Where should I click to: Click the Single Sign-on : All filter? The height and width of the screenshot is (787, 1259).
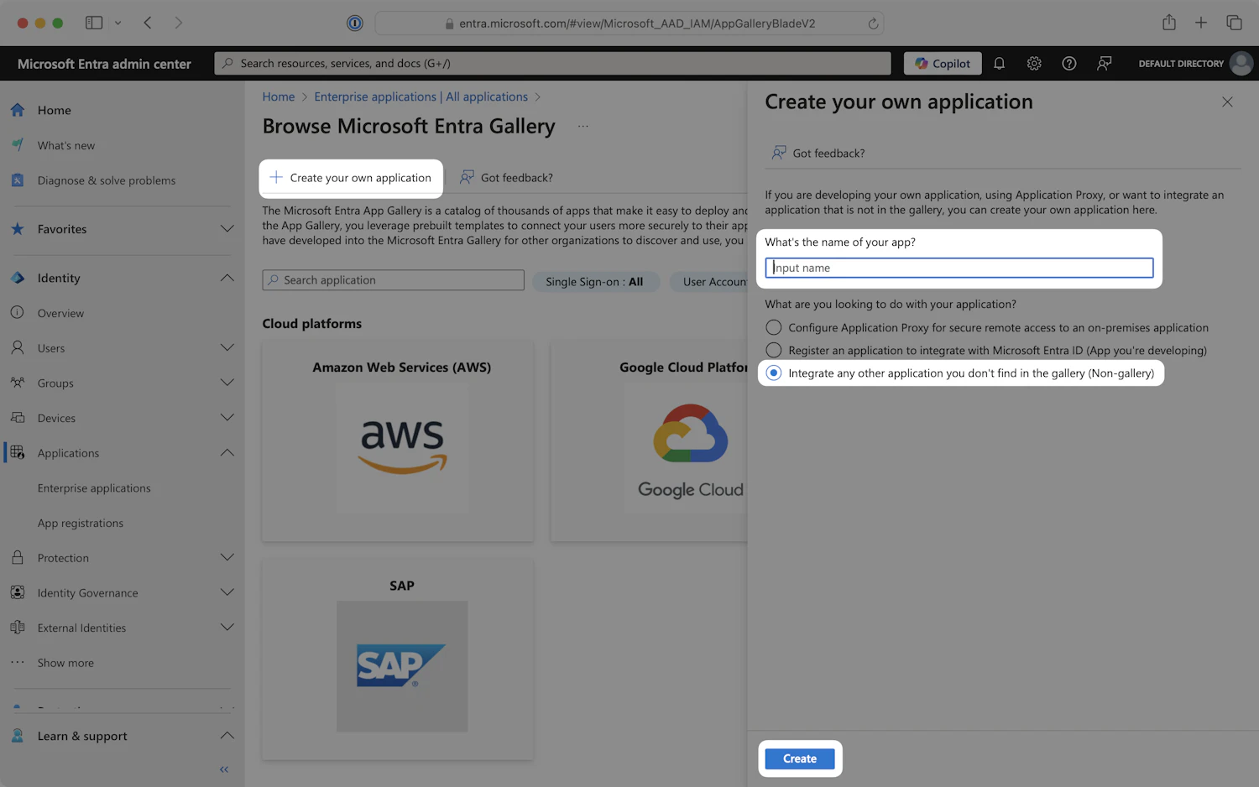click(x=595, y=282)
